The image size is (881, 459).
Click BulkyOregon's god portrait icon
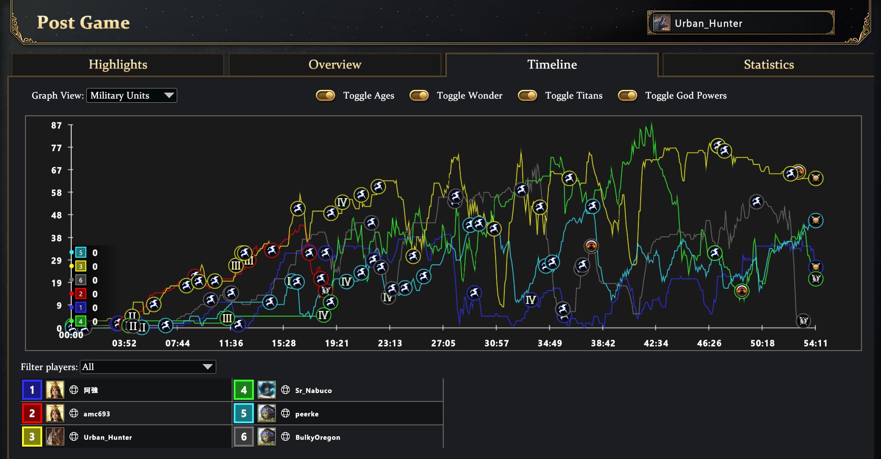tap(267, 437)
